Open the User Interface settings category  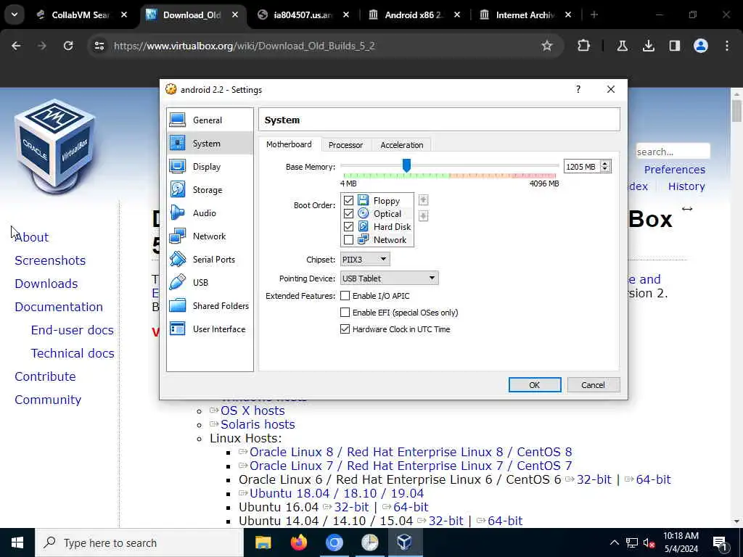(x=210, y=329)
